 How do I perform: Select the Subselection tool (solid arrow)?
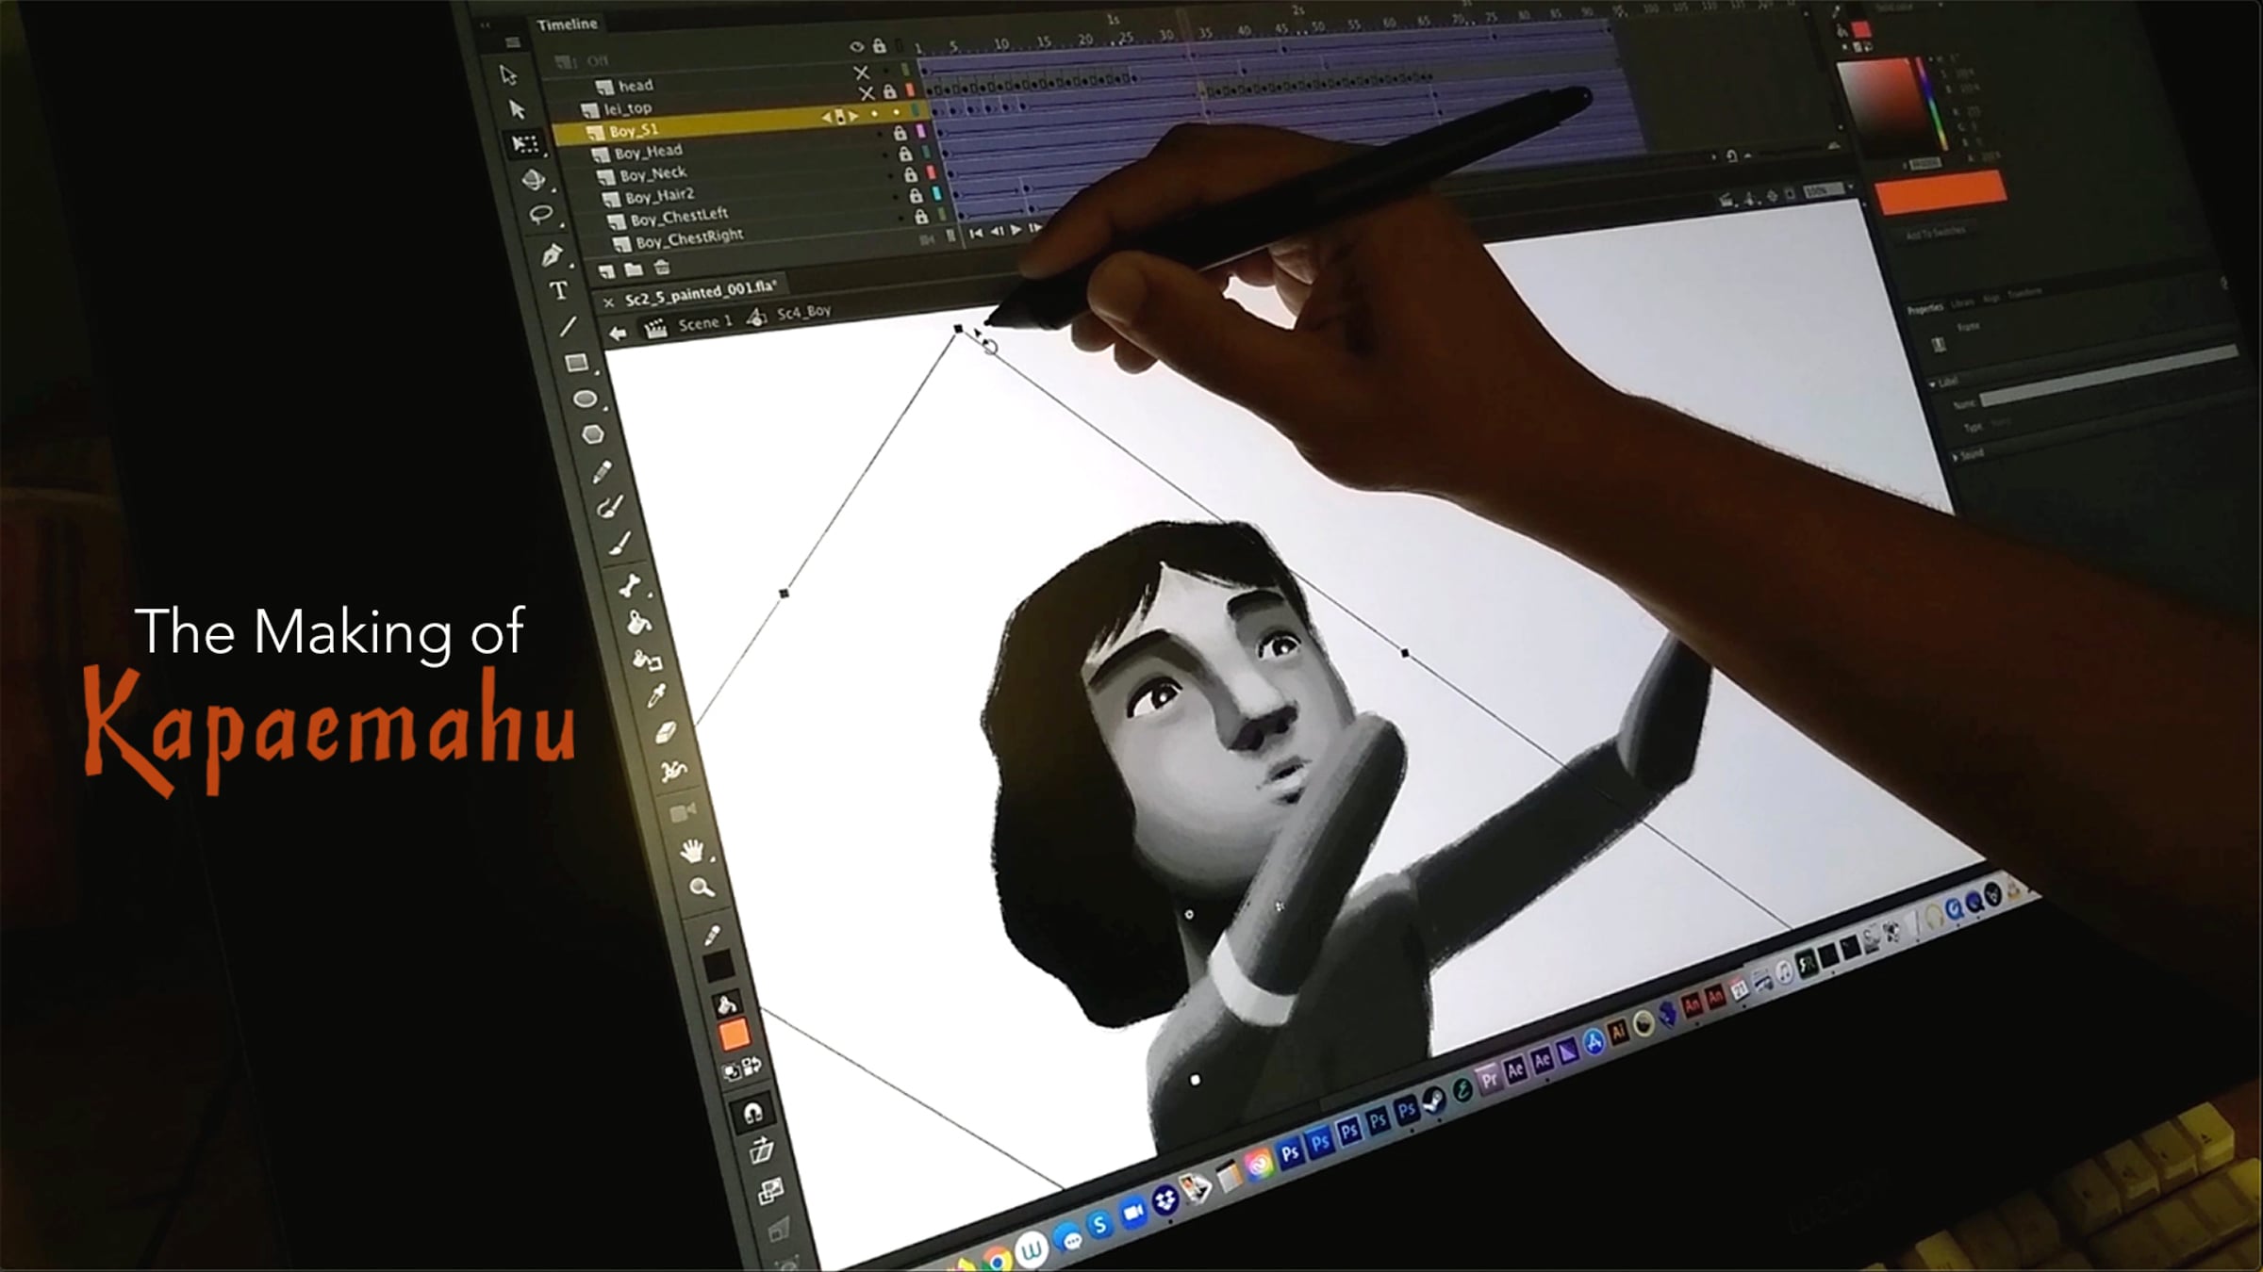point(517,109)
